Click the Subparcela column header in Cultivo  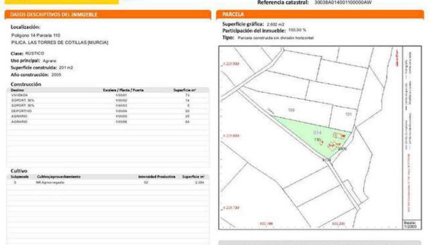20,177
